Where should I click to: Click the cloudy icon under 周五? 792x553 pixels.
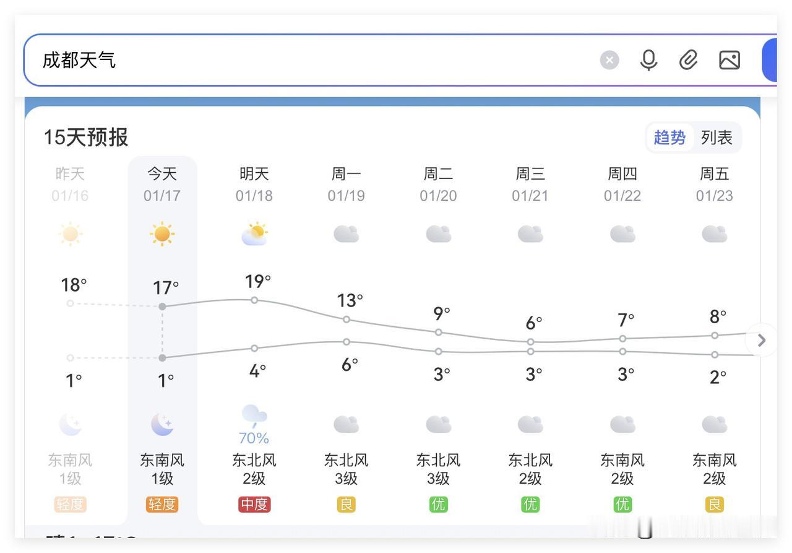(x=713, y=233)
